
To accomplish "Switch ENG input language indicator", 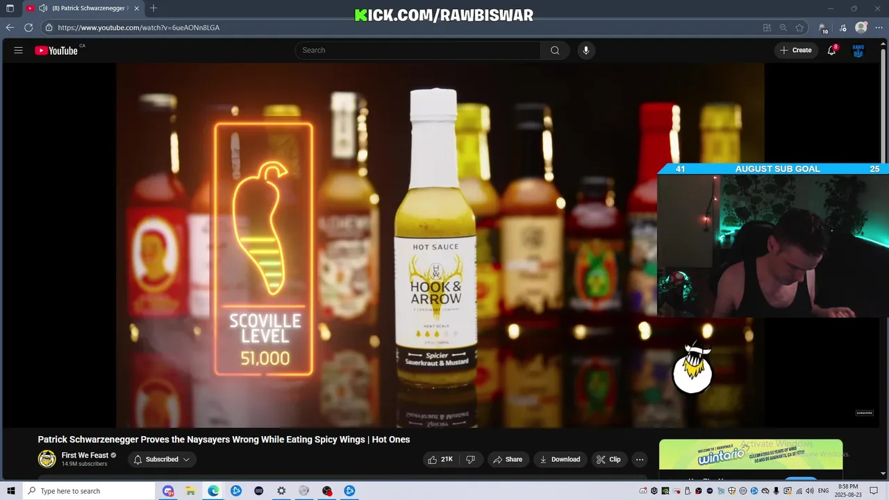I will click(823, 491).
